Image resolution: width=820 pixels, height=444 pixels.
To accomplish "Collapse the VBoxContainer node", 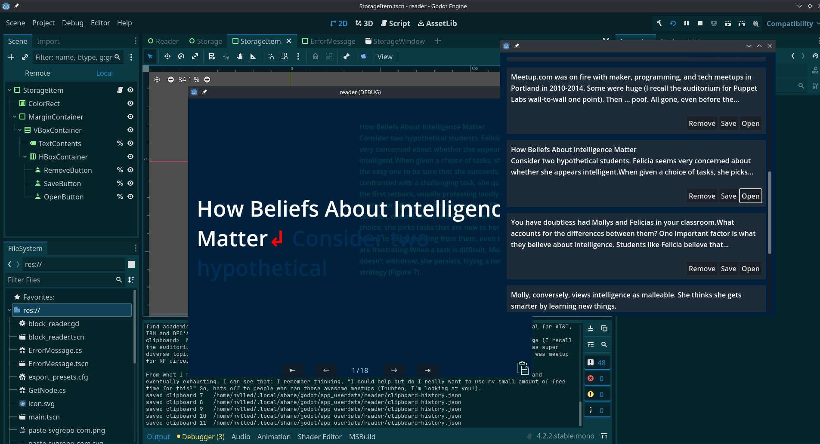I will [x=20, y=130].
